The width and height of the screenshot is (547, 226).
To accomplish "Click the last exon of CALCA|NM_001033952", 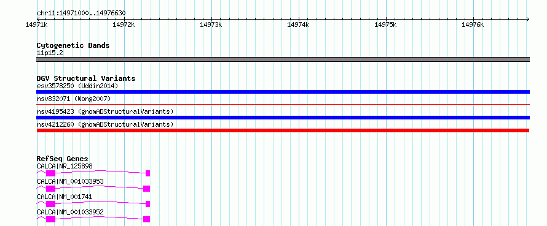I will coord(146,219).
